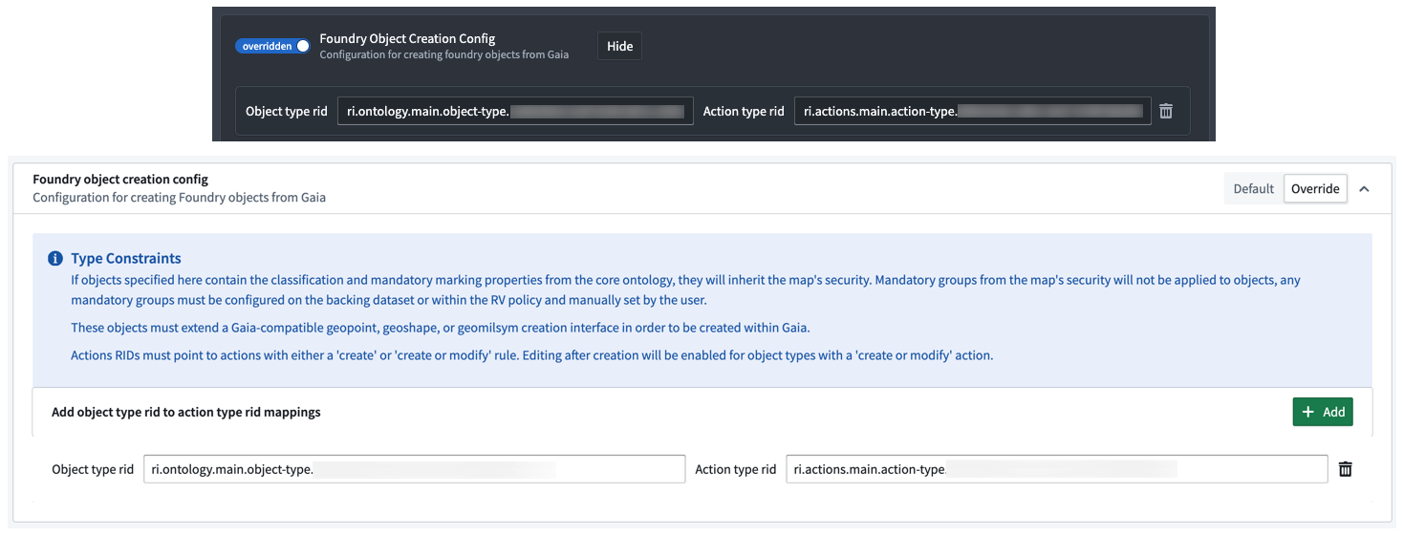
Task: Click the Hide button in dark panel
Action: [620, 46]
